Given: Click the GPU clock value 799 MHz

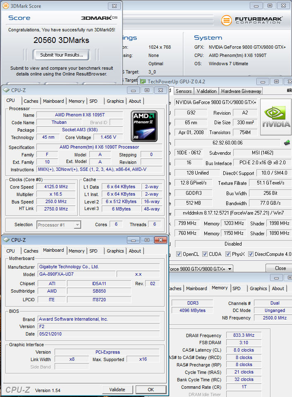Looking at the screenshot, I should click(187, 223).
